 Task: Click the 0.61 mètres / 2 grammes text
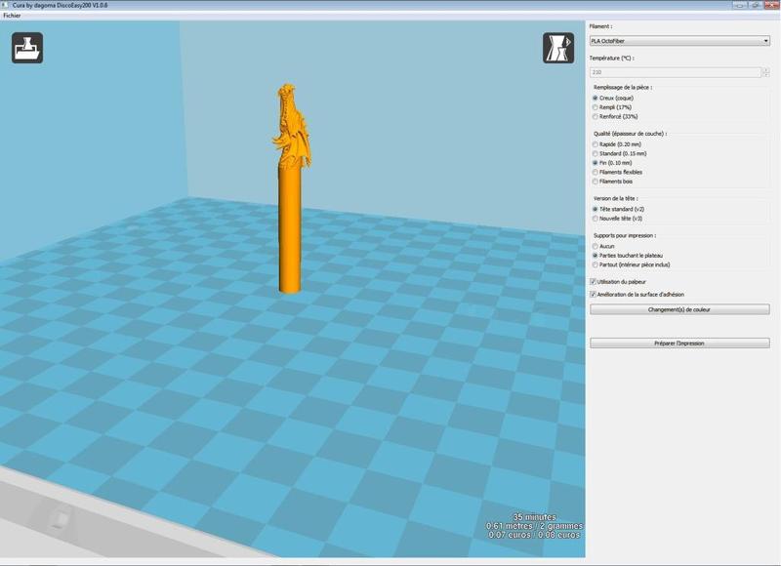click(534, 526)
